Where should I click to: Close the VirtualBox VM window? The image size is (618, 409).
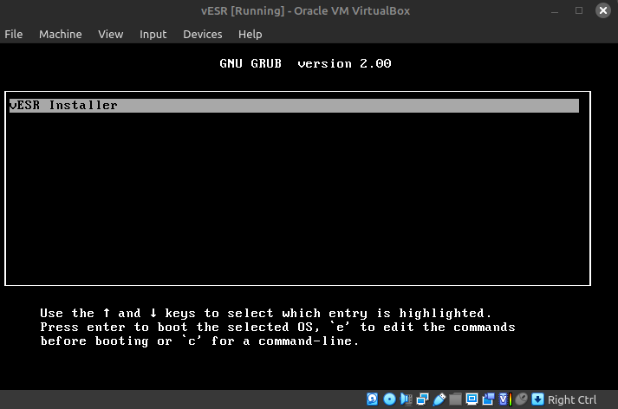pos(603,10)
